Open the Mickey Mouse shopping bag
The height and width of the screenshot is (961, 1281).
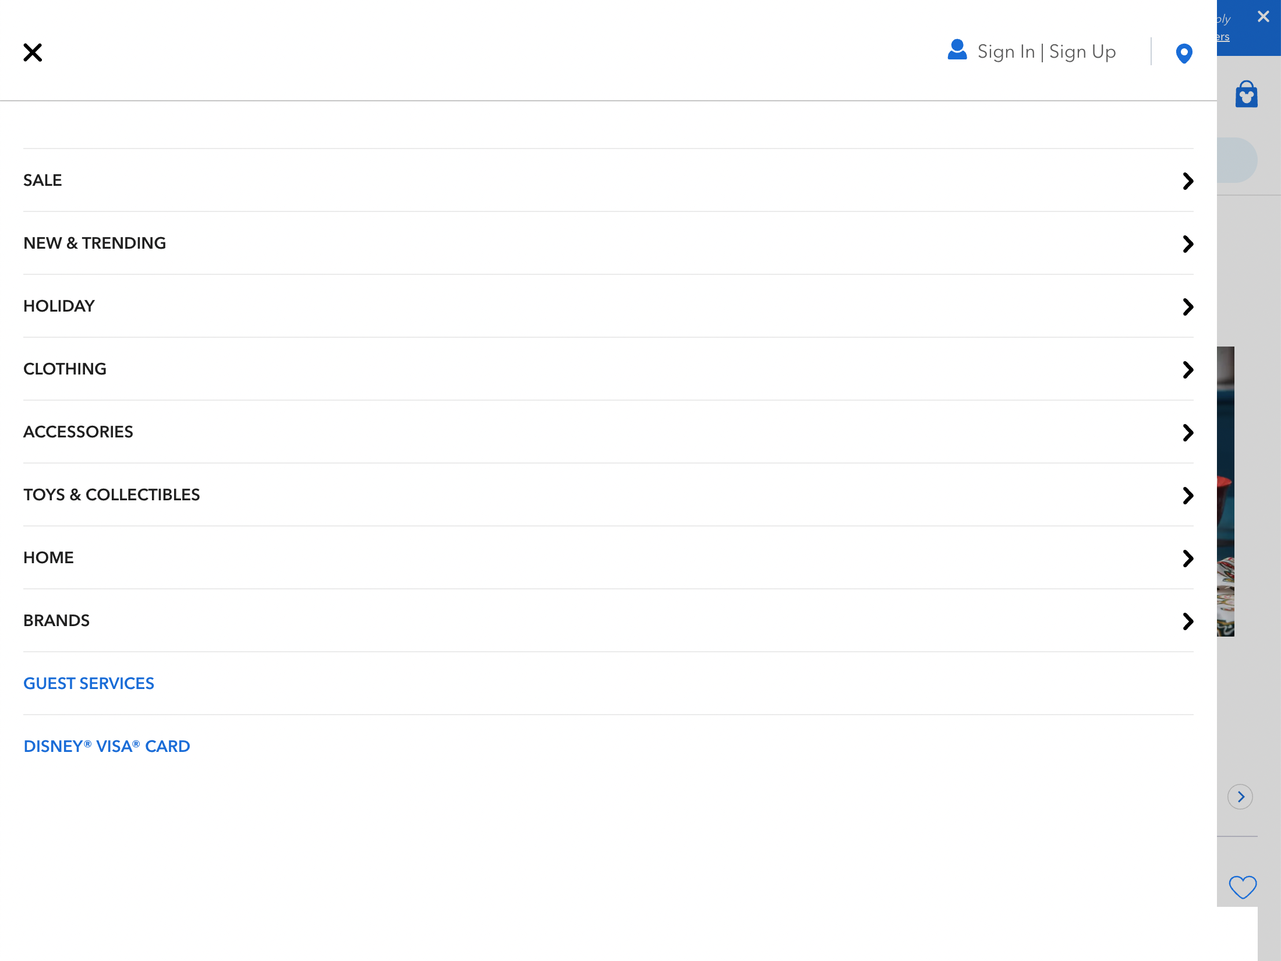[1245, 93]
